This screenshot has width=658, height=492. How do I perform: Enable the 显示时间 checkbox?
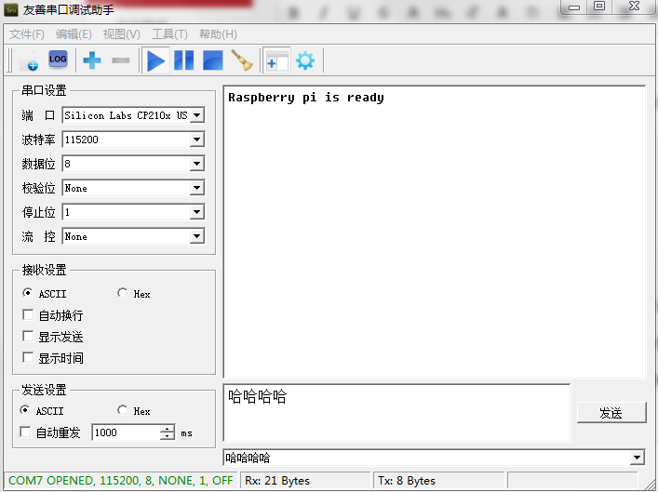tap(28, 357)
